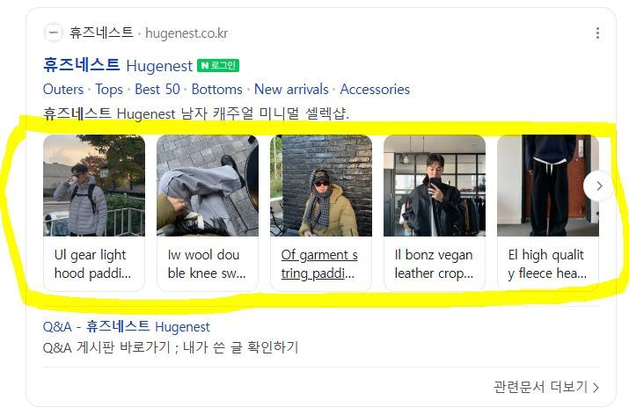Screen dimensions: 629x415
Task: Open the 휴즈네스트 Hugenest title link
Action: pos(118,65)
